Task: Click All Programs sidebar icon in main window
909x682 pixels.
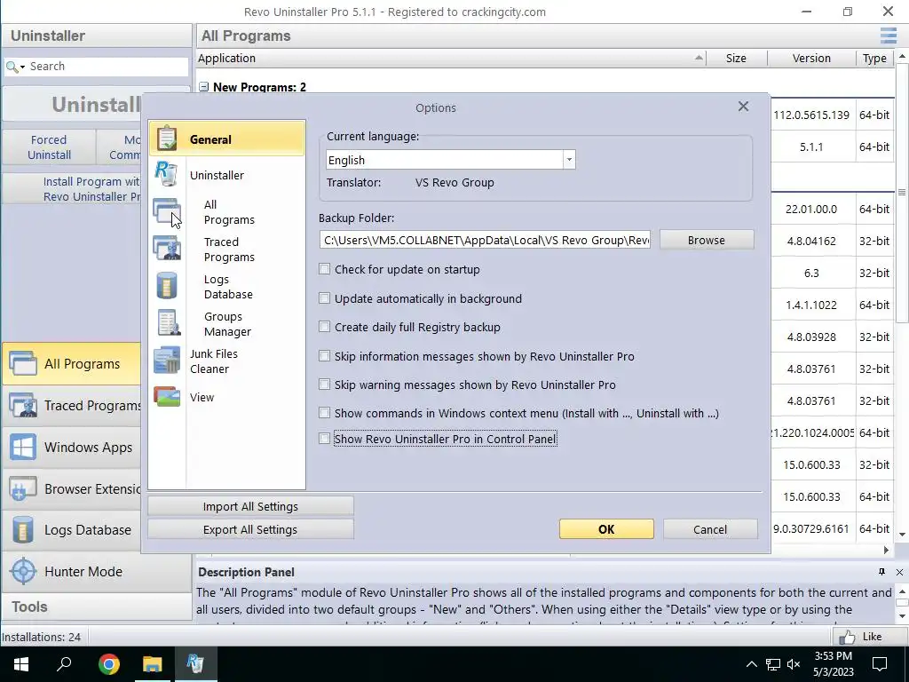Action: (22, 363)
